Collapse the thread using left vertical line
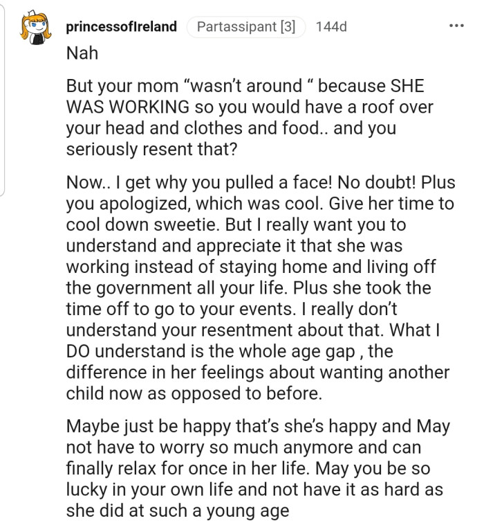The image size is (484, 532). 6,97
